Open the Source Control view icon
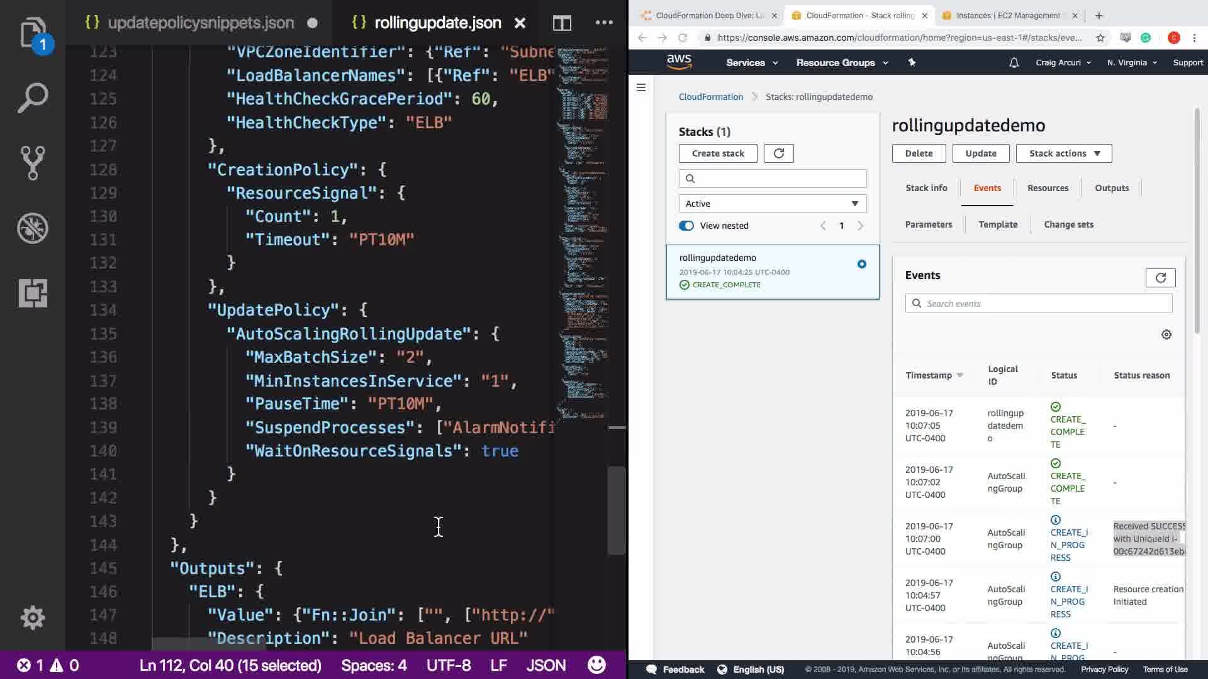This screenshot has height=679, width=1208. coord(33,163)
